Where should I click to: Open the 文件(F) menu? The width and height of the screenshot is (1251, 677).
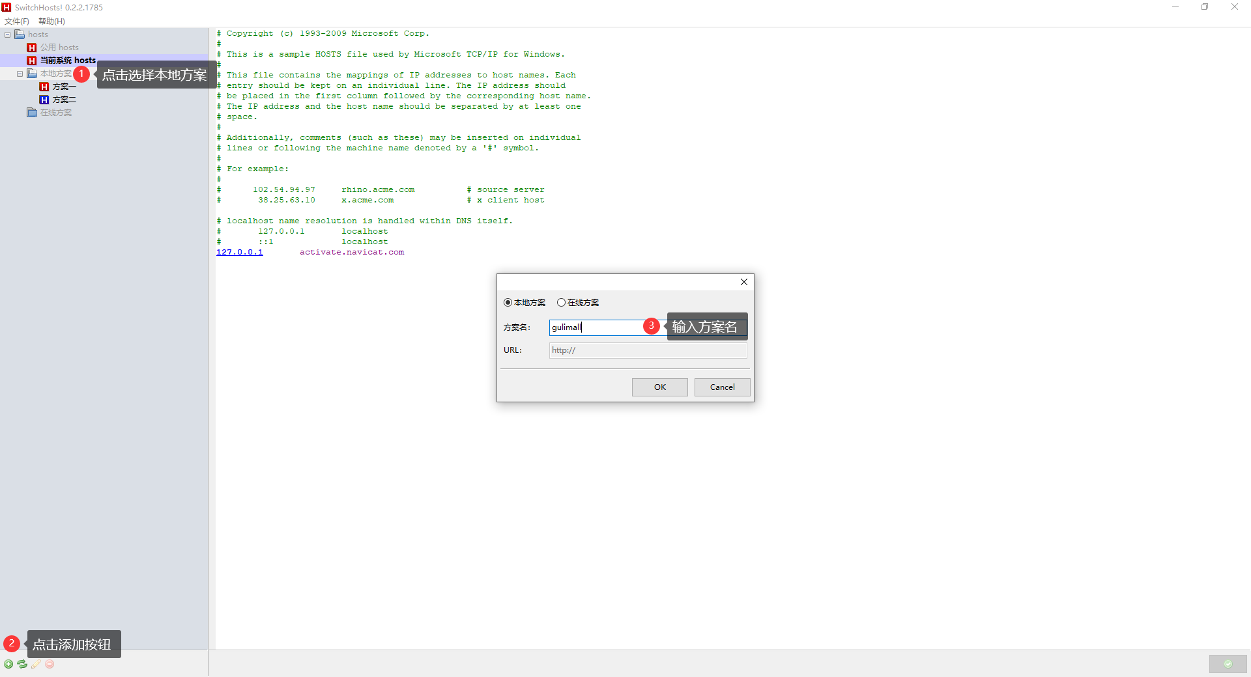[x=17, y=21]
